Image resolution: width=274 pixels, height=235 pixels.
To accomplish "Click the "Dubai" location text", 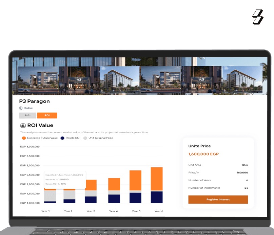I will point(28,108).
